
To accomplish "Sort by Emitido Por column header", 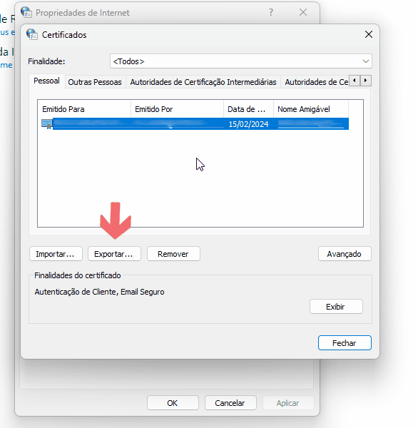I will (177, 109).
